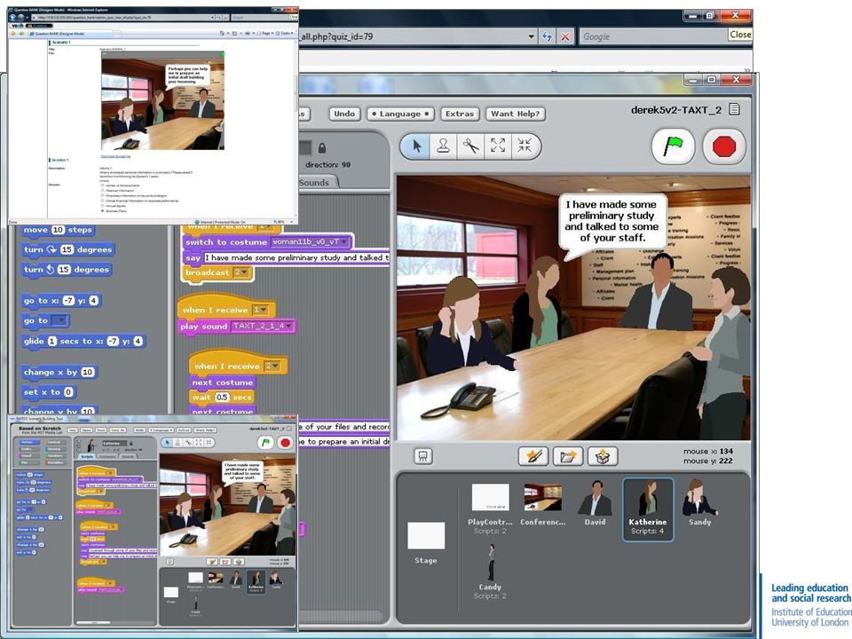
Task: Stop all scripts with the large red stop sign
Action: coord(724,146)
